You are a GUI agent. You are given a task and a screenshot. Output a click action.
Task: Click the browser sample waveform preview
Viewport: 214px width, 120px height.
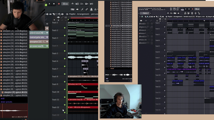tap(14, 110)
